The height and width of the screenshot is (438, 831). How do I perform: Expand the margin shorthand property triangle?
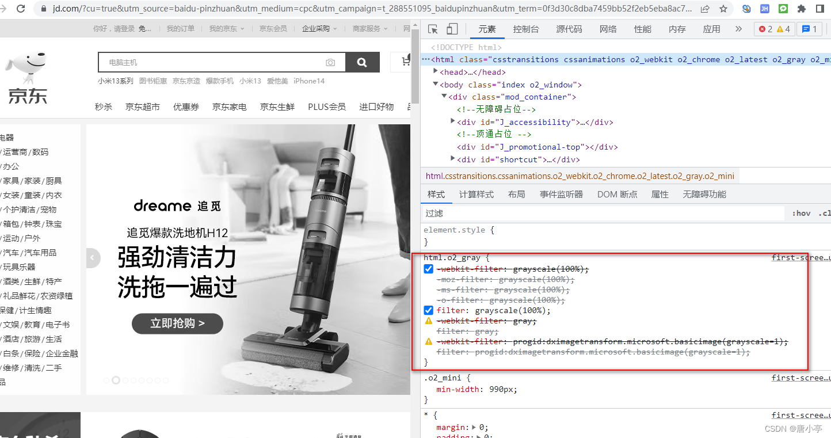pos(474,428)
